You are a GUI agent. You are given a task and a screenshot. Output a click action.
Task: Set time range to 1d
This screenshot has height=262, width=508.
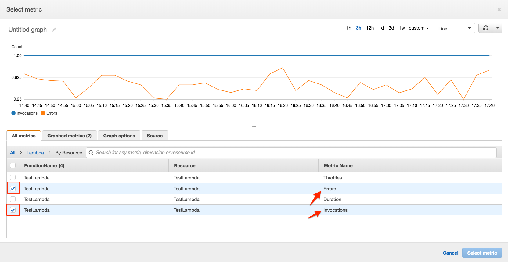tap(381, 28)
